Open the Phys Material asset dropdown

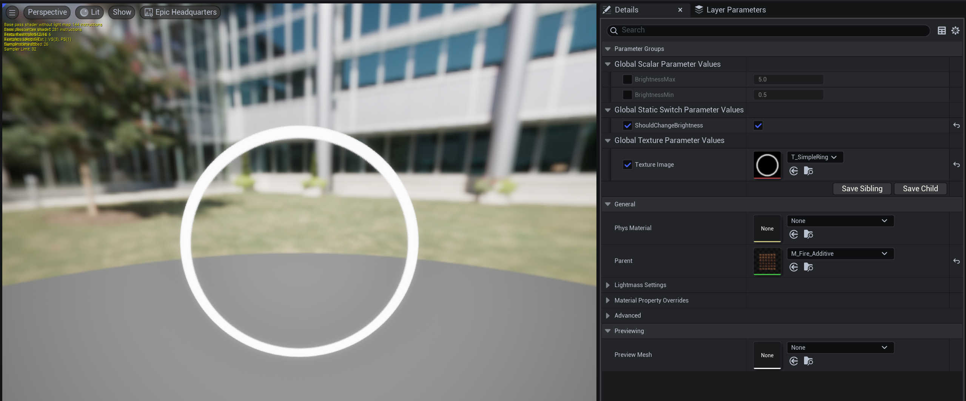tap(840, 221)
